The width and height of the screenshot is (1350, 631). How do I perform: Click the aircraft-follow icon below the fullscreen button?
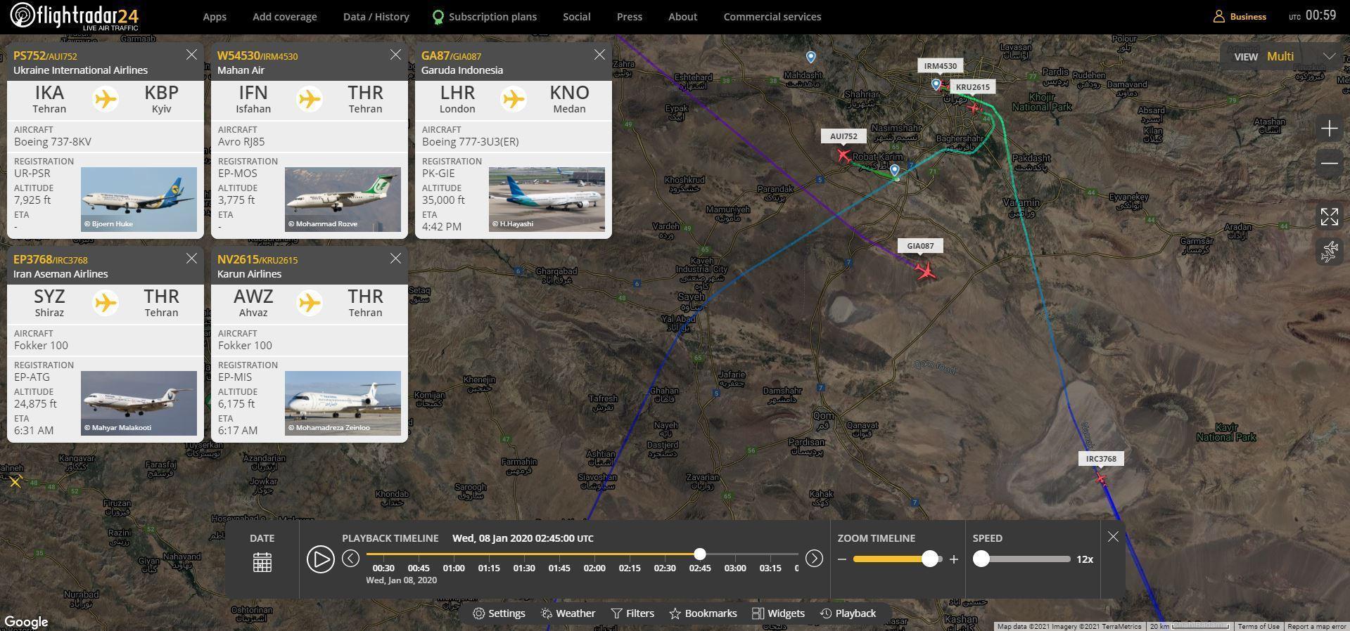(x=1329, y=251)
